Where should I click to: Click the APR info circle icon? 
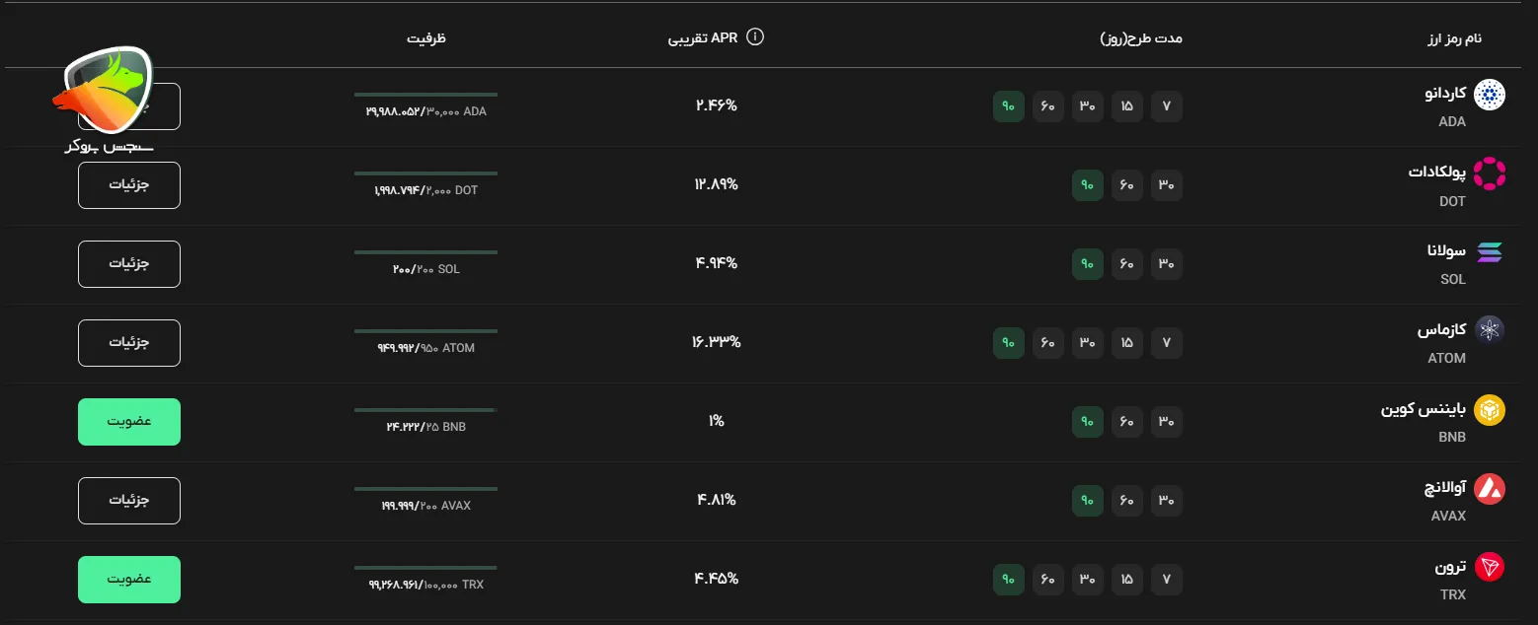(755, 37)
